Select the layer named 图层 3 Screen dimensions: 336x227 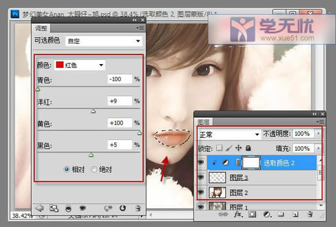239,178
